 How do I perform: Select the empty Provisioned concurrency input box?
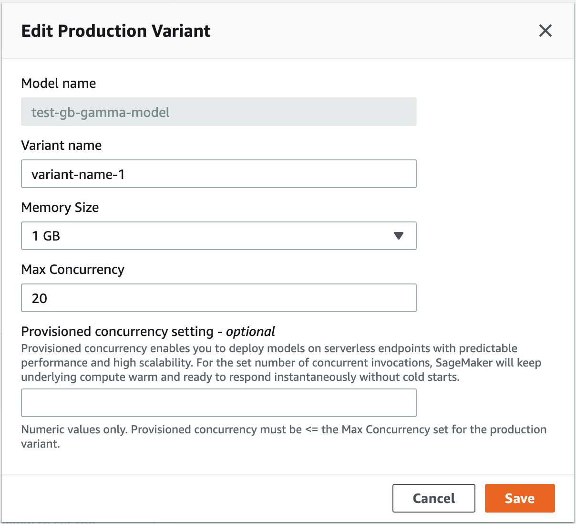[219, 403]
